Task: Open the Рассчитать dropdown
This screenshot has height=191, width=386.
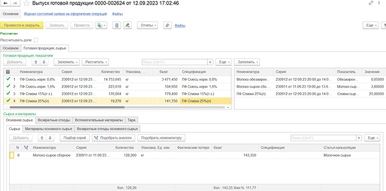Action: pyautogui.click(x=96, y=62)
